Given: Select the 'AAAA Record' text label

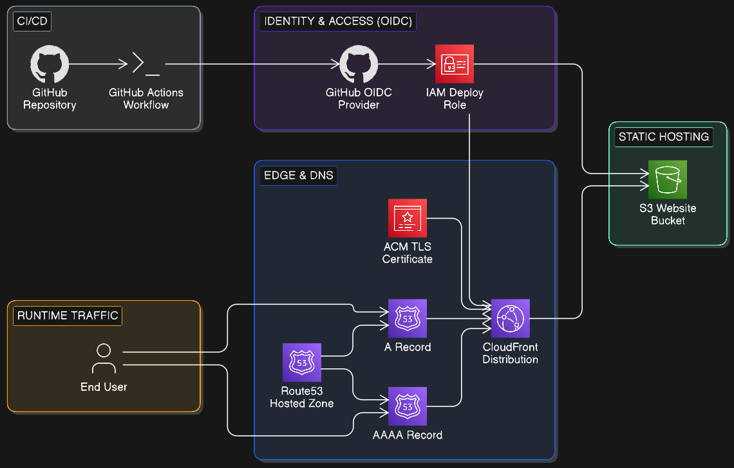Looking at the screenshot, I should [408, 435].
